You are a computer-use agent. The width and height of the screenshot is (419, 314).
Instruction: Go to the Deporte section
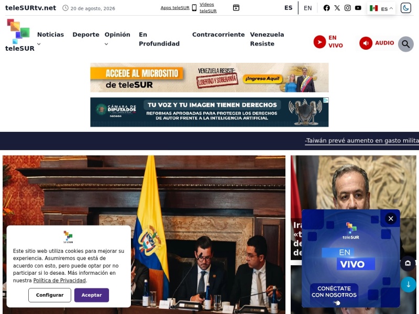pyautogui.click(x=86, y=35)
